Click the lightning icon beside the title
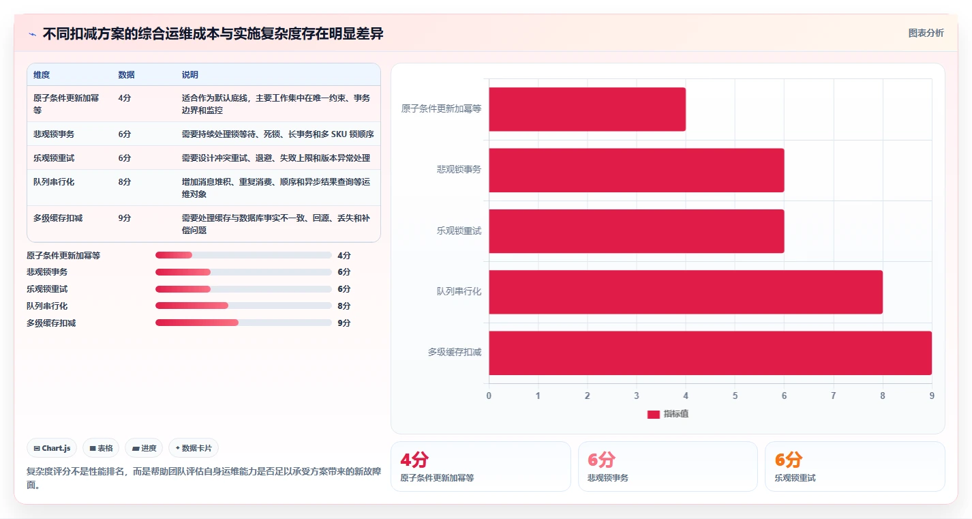This screenshot has width=972, height=519. (32, 34)
